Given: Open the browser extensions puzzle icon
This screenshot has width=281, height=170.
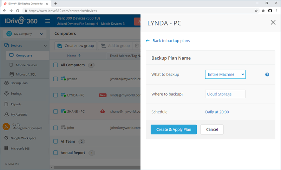Looking at the screenshot, I should pyautogui.click(x=263, y=11).
